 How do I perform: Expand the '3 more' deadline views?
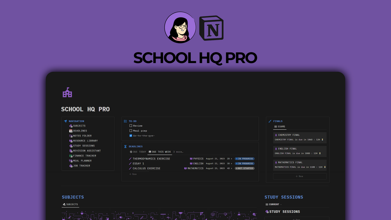tap(178, 152)
